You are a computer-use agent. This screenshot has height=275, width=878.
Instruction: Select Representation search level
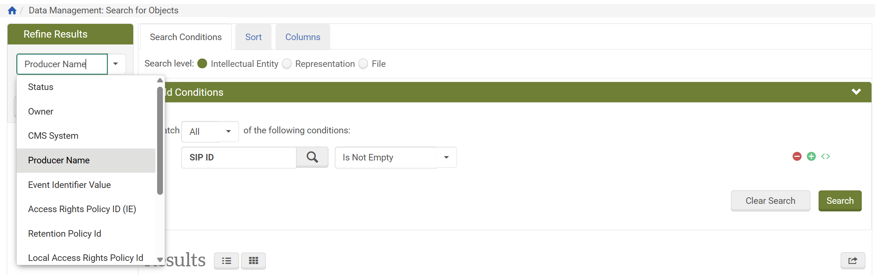[287, 64]
